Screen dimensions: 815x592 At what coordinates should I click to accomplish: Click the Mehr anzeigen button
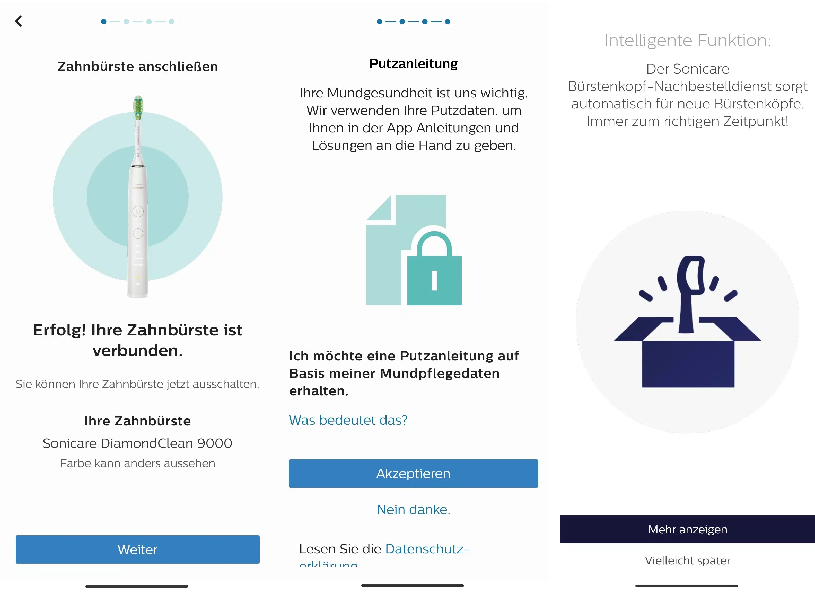(x=687, y=529)
